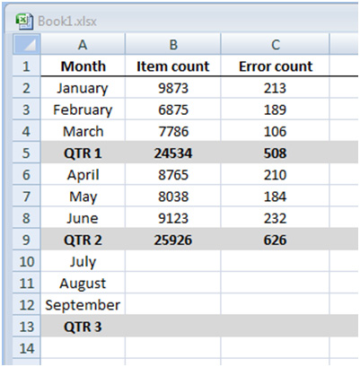
Task: Click the Select All corner triangle
Action: [26, 44]
